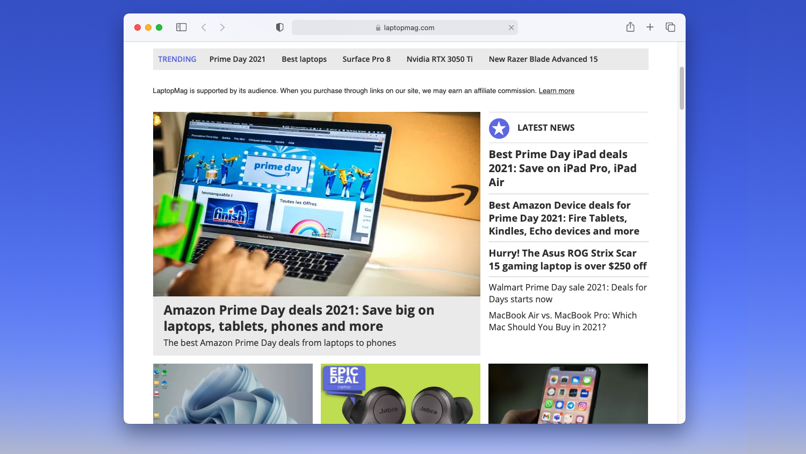Open Best Amazon Device deals article
The image size is (806, 454).
click(x=564, y=218)
